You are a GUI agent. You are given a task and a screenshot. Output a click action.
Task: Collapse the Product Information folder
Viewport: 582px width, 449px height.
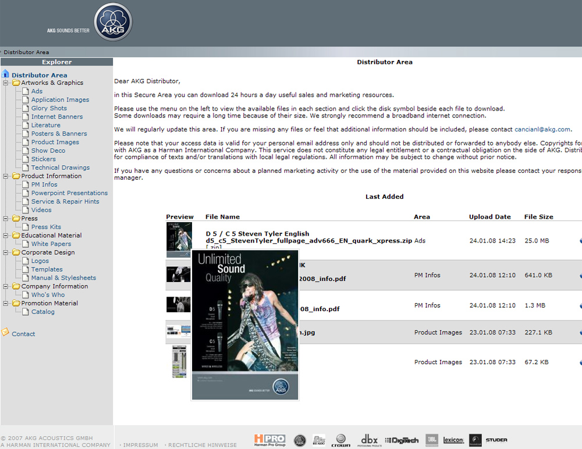[6, 176]
